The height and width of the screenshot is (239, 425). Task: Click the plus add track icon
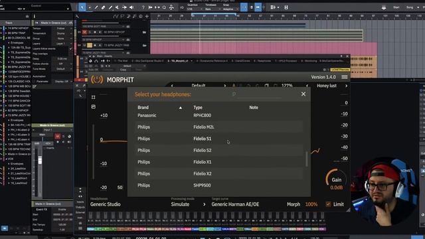147,17
